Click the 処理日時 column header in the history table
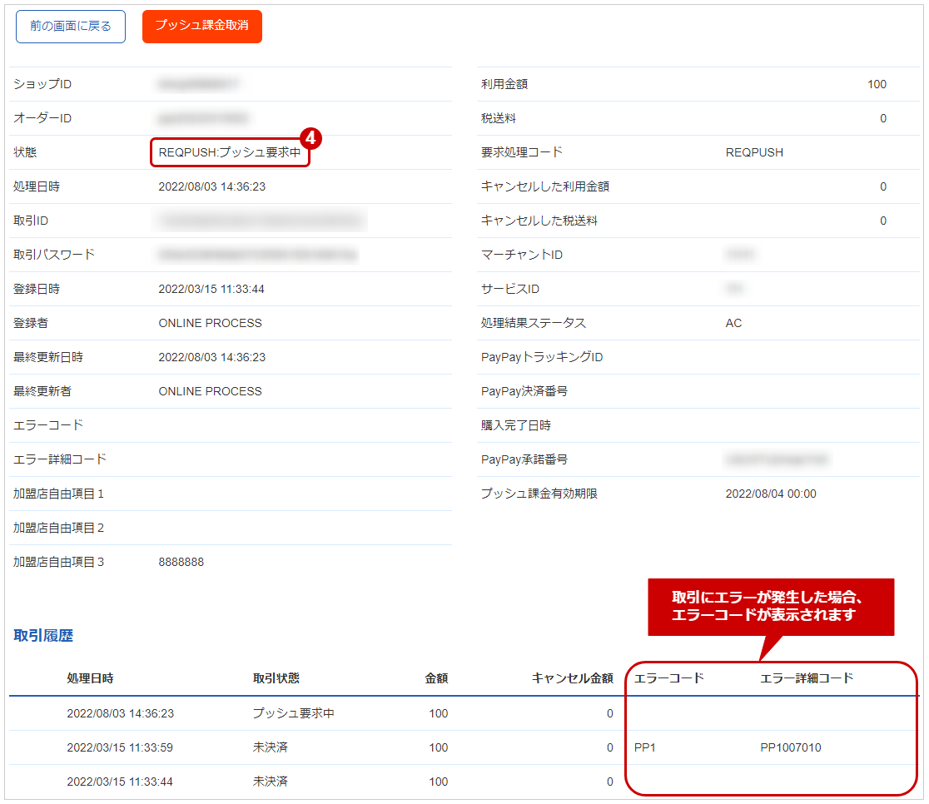Screen dimensions: 929x804 (90, 678)
